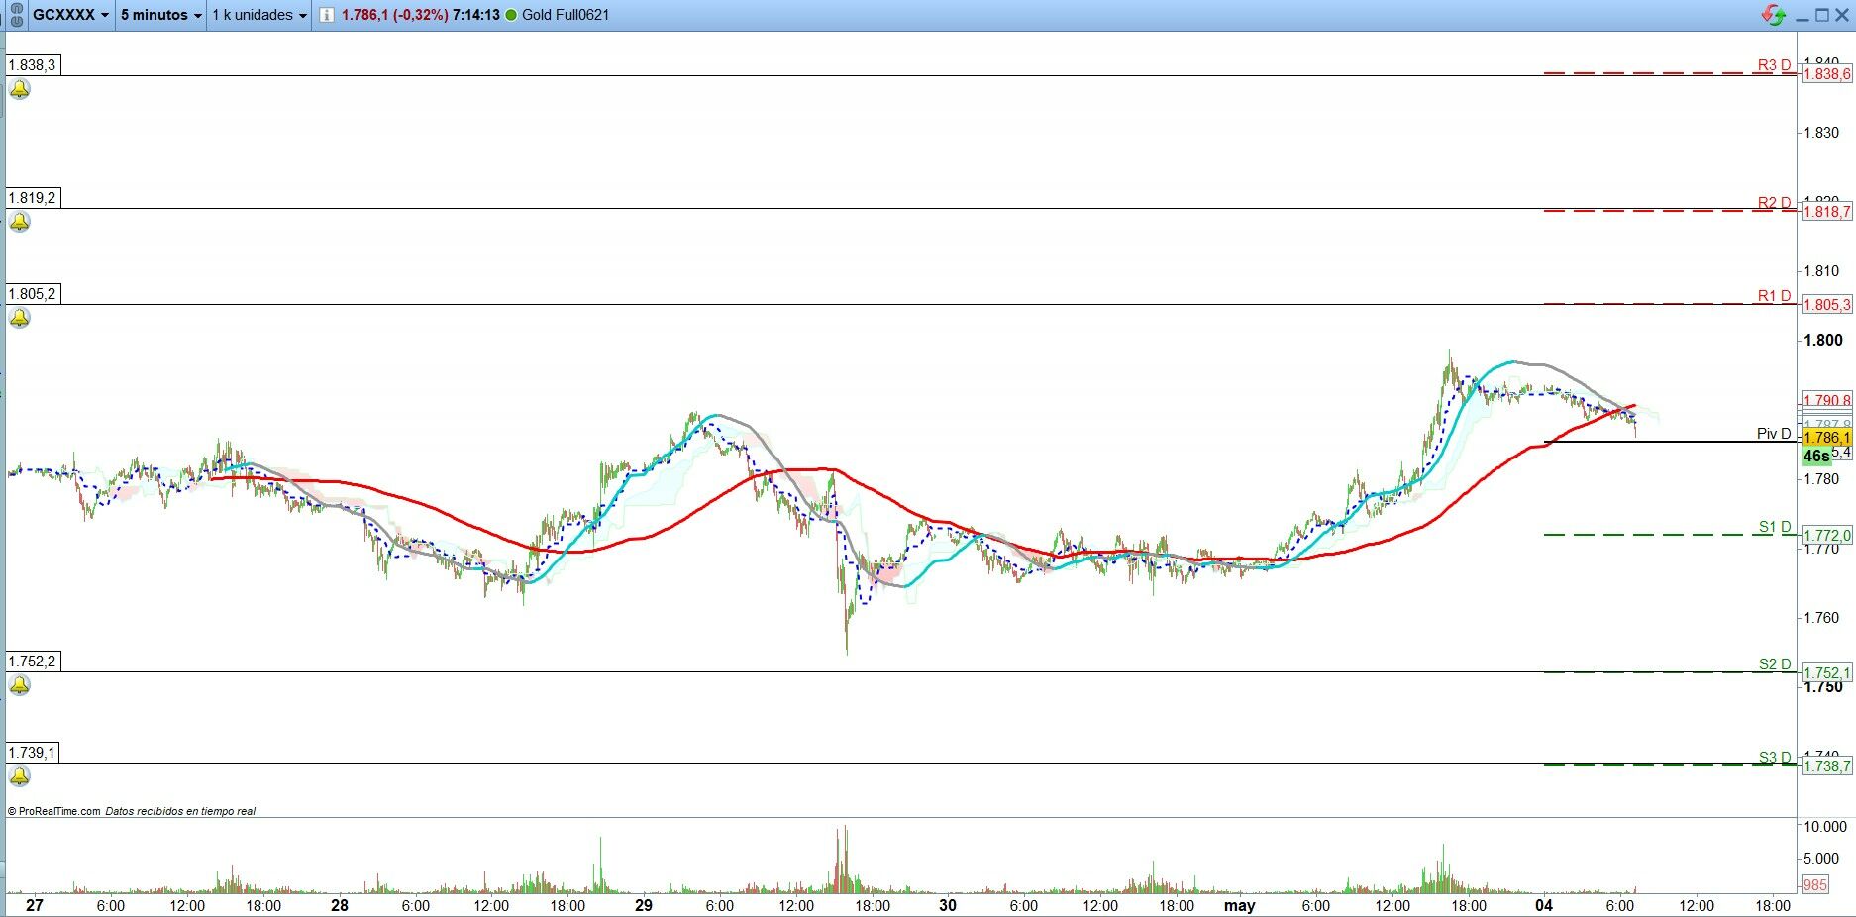Maximize the chart window
Viewport: 1856px width, 917px height.
coord(1823,15)
